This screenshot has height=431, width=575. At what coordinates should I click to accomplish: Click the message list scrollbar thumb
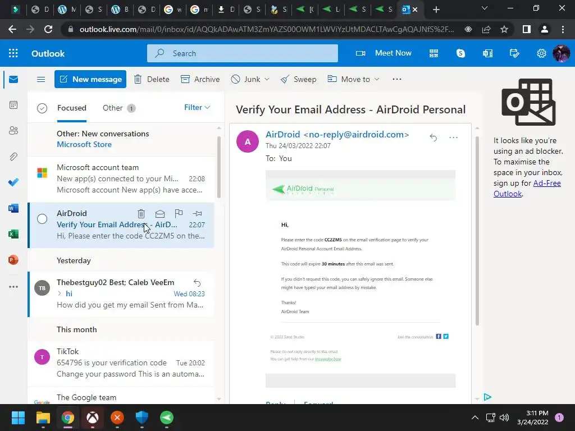(219, 167)
